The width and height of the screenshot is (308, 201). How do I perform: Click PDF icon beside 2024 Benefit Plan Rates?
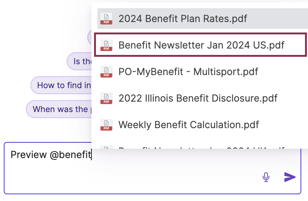pyautogui.click(x=106, y=19)
